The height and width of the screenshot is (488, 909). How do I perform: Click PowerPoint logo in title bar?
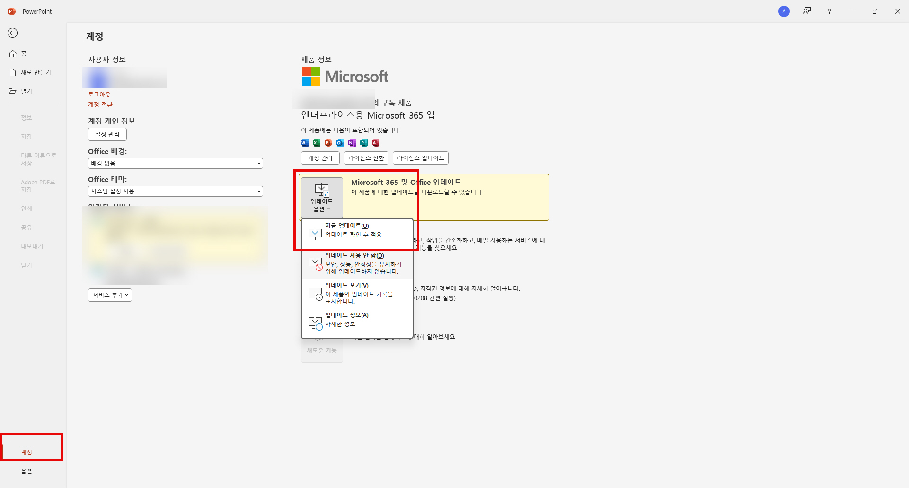[12, 11]
